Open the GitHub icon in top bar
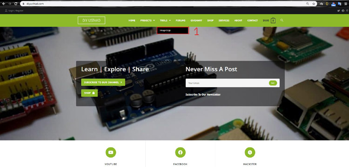 [343, 11]
